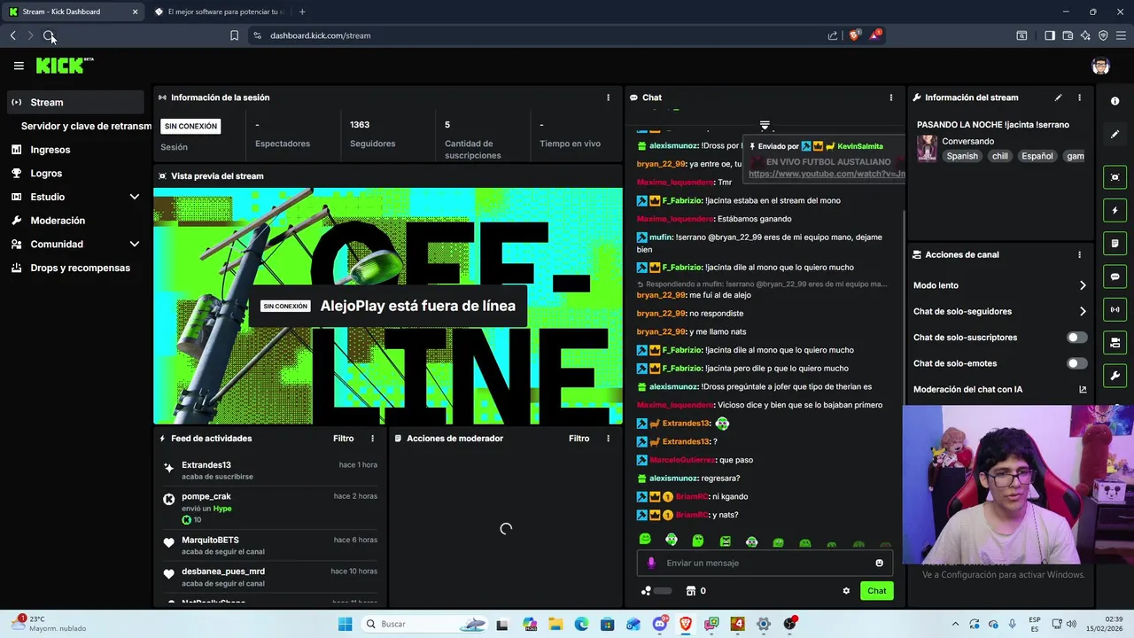Toggle the stream preview widget icon in the sidebar
This screenshot has width=1134, height=638.
coord(1115,177)
